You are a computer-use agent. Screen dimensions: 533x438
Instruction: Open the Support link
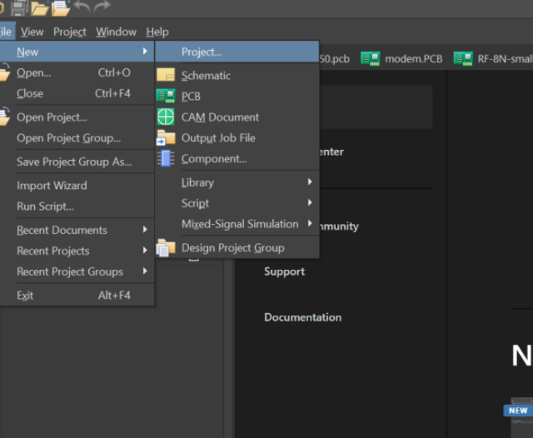click(x=284, y=271)
